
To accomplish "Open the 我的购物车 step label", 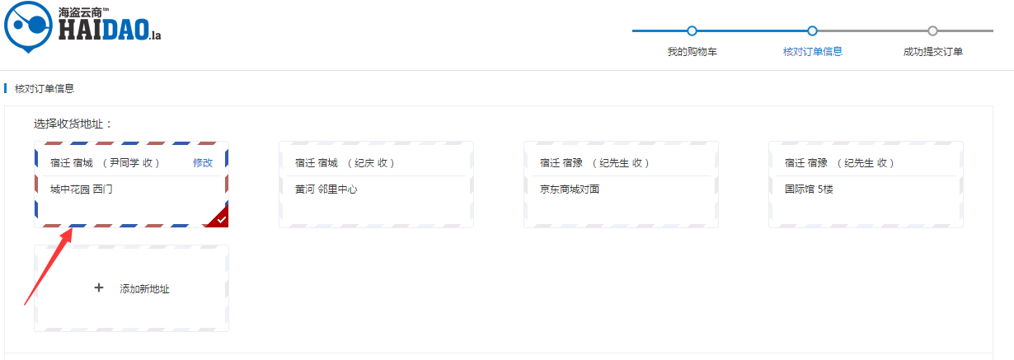I will 692,52.
